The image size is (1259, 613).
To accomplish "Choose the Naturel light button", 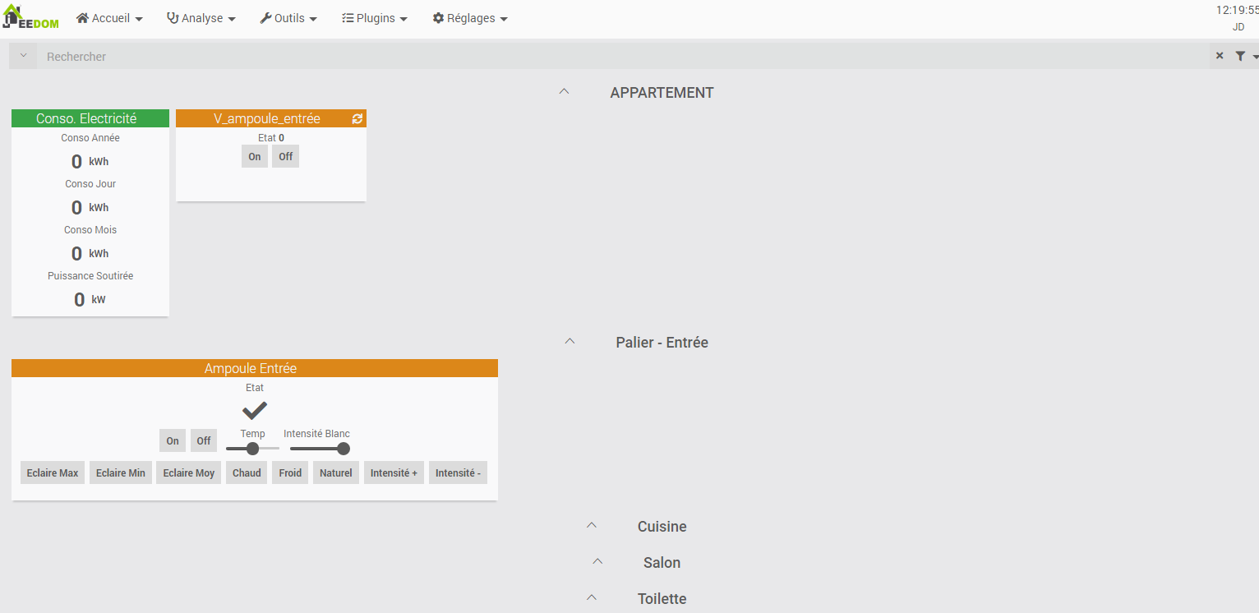I will (336, 472).
